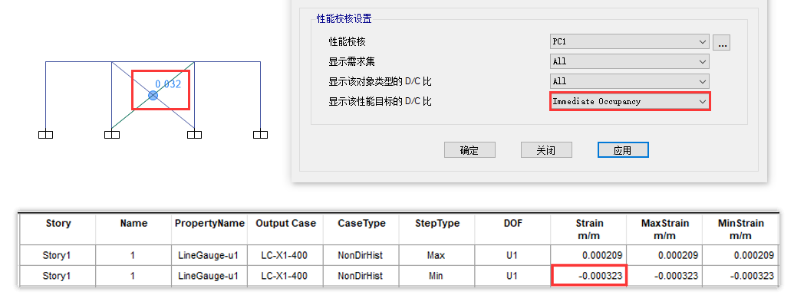Click the 应用 button
Image resolution: width=794 pixels, height=298 pixels.
pos(623,150)
